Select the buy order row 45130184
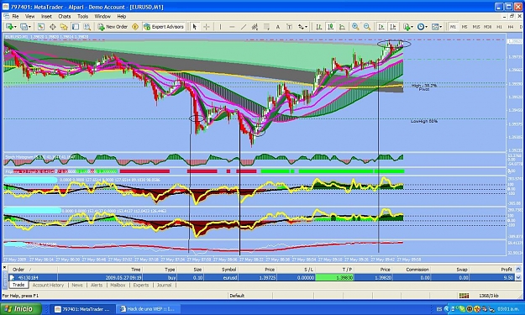The image size is (525, 315). tap(261, 277)
